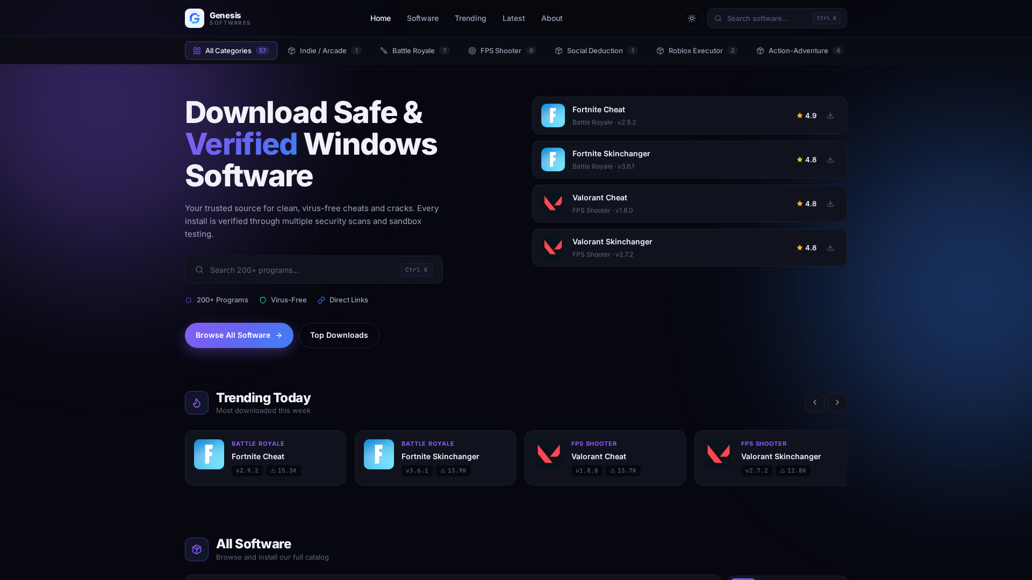Click header search magnifier icon
This screenshot has width=1032, height=580.
tap(718, 18)
